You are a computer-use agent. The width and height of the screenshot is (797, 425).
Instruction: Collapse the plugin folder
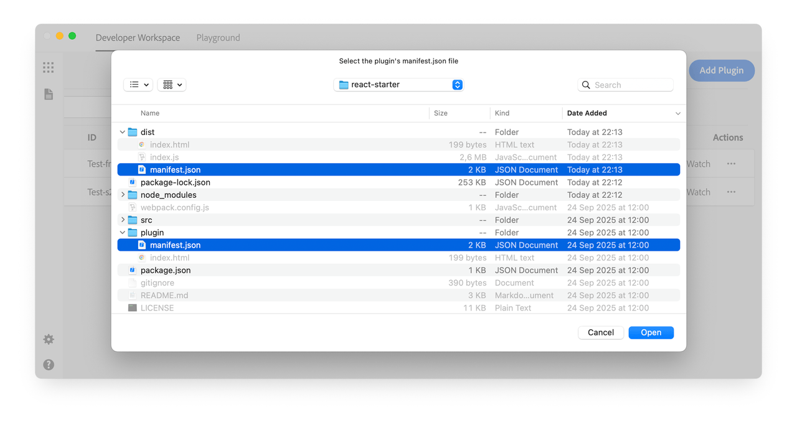pos(122,232)
